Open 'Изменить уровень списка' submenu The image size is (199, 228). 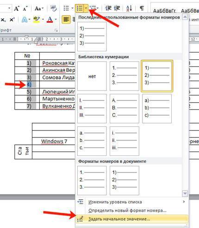click(132, 202)
